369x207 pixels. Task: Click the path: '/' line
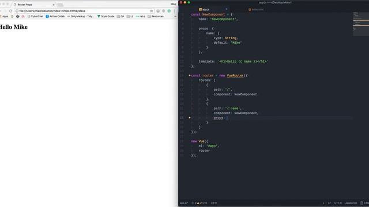click(x=223, y=90)
